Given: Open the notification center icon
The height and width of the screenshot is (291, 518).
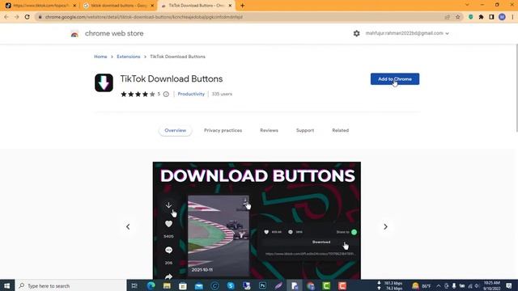Looking at the screenshot, I should (509, 285).
